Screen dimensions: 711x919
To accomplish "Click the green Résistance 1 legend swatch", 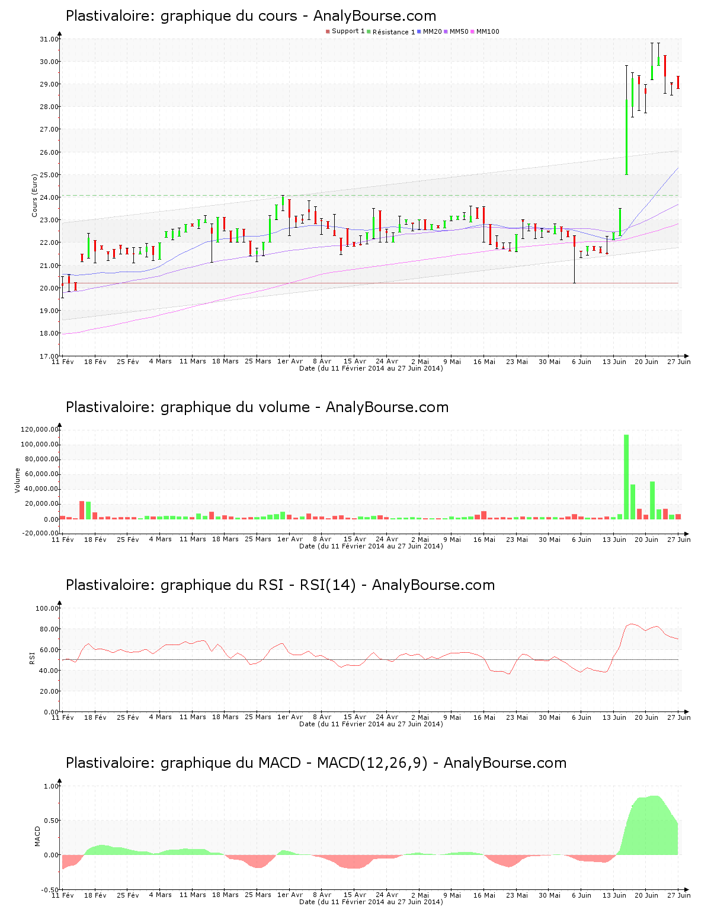I will click(x=369, y=31).
